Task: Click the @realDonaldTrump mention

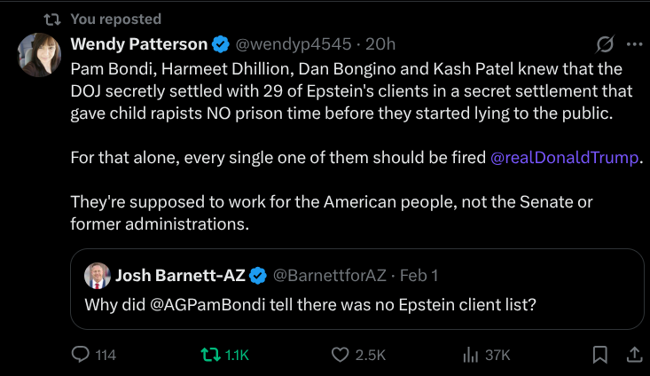Action: 564,158
